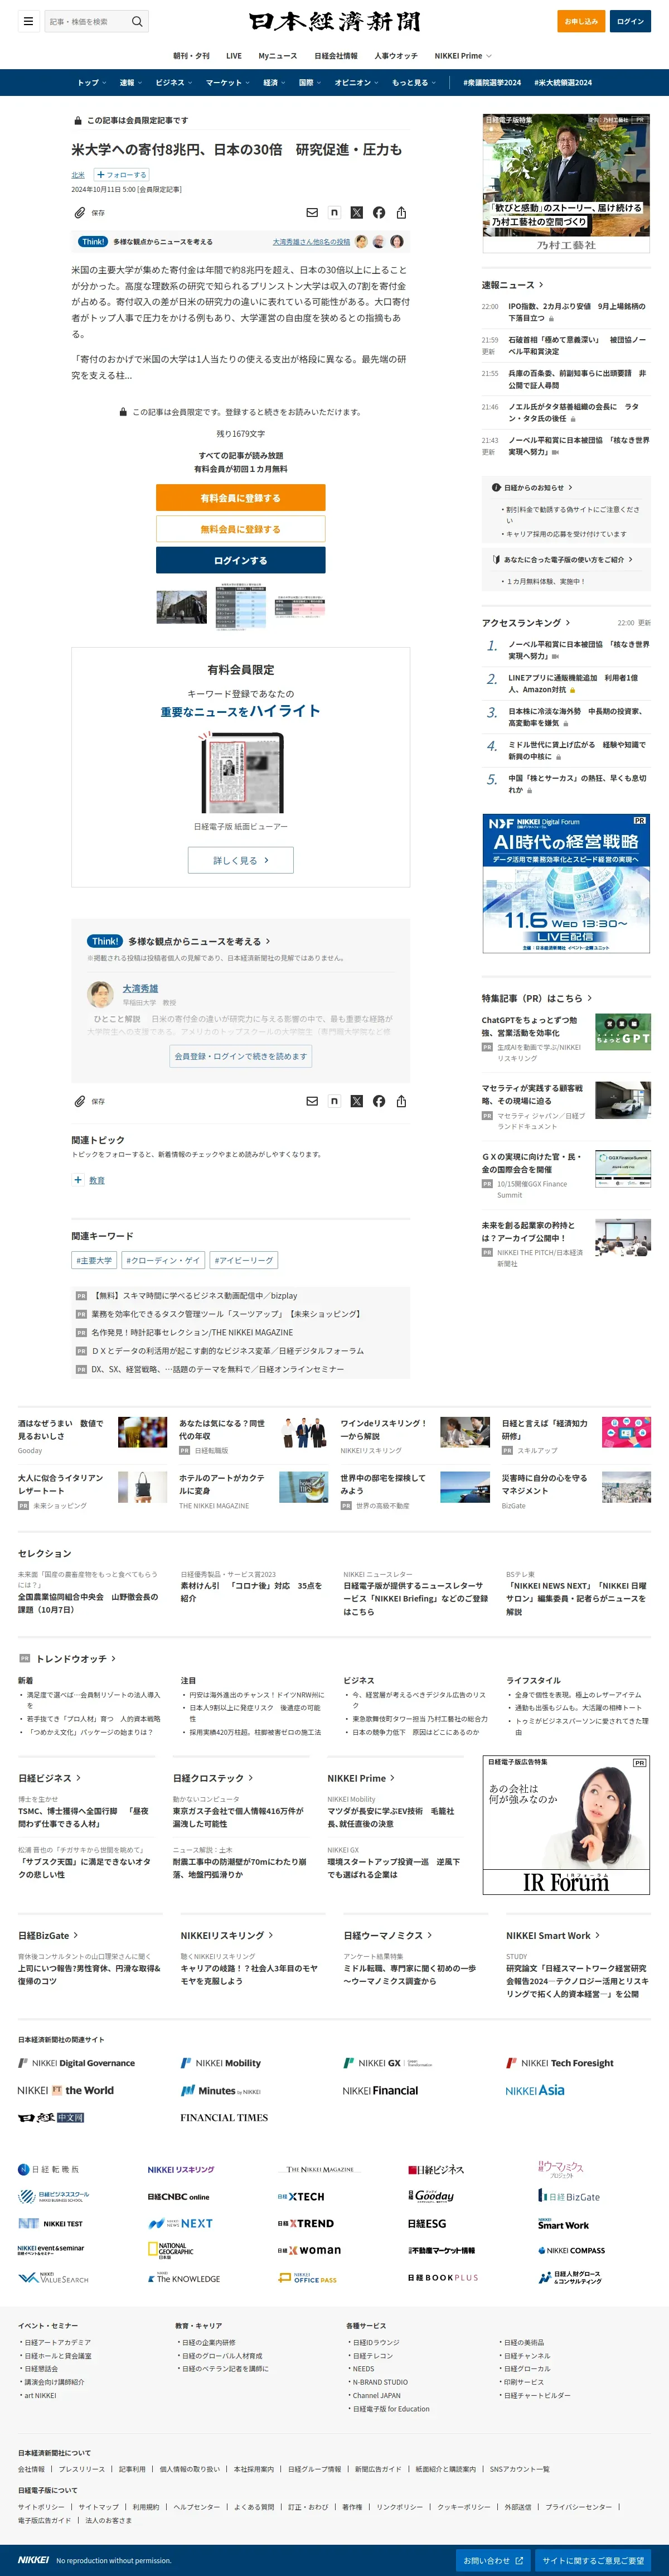This screenshot has width=669, height=2576.
Task: Open the NIKKEI Asia logo link
Action: click(x=535, y=2091)
